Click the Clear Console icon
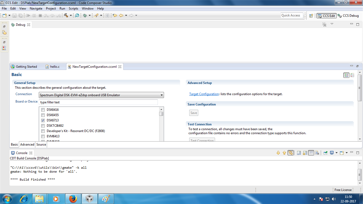363x204 pixels. 317,153
